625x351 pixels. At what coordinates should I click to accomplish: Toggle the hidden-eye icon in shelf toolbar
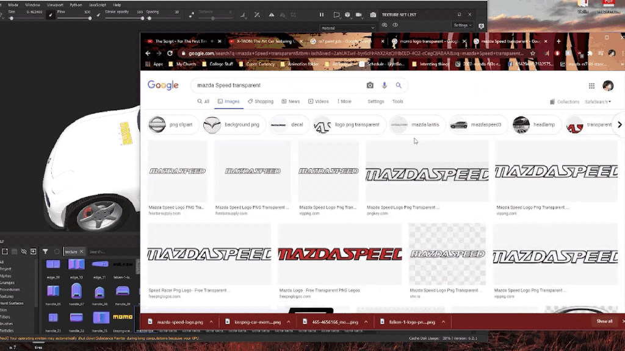pyautogui.click(x=24, y=251)
